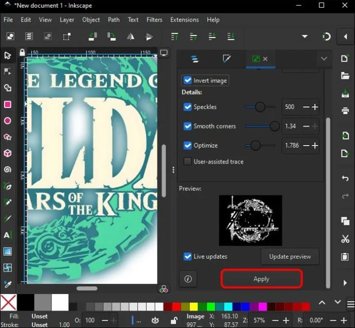Select the Calligraphy tool

pos(8,218)
